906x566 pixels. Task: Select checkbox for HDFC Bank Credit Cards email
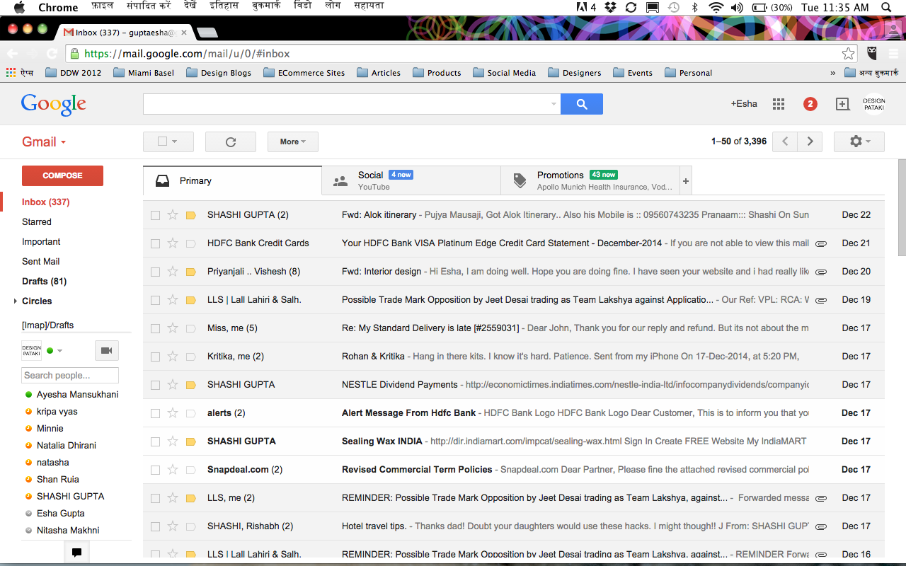tap(155, 243)
